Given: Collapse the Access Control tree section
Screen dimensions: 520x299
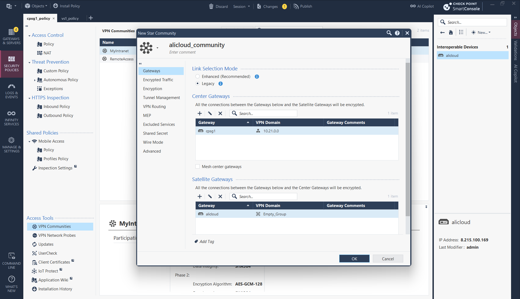Looking at the screenshot, I should click(29, 36).
